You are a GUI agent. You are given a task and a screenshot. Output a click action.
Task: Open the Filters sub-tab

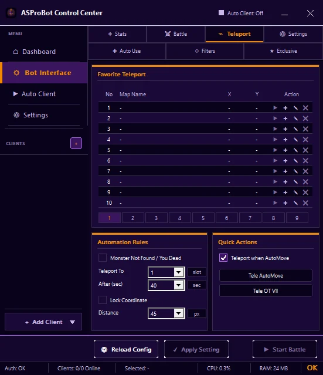coord(205,51)
